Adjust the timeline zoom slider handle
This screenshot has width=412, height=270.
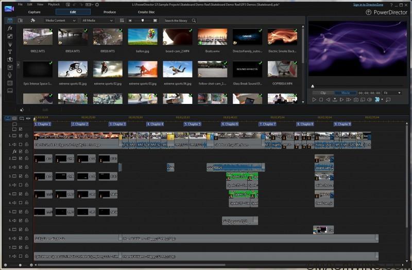[20, 265]
